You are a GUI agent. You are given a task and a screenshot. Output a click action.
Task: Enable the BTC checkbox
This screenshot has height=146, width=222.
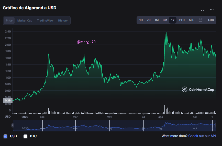(x=26, y=136)
